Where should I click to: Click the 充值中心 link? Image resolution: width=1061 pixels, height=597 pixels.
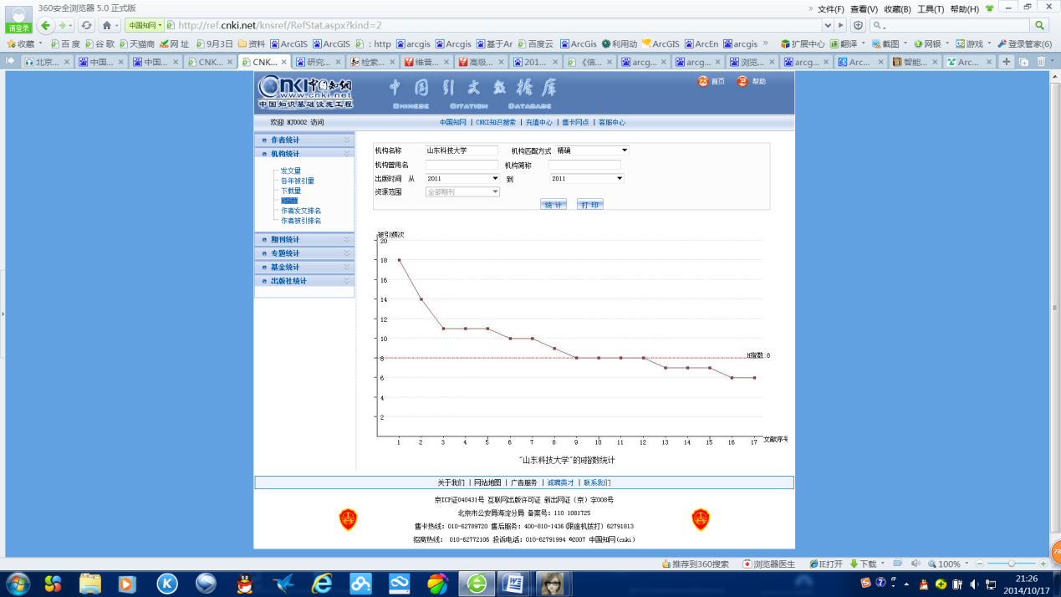[538, 122]
